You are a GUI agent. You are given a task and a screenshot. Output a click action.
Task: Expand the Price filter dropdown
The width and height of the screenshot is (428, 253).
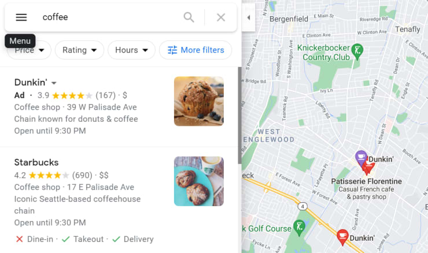29,50
